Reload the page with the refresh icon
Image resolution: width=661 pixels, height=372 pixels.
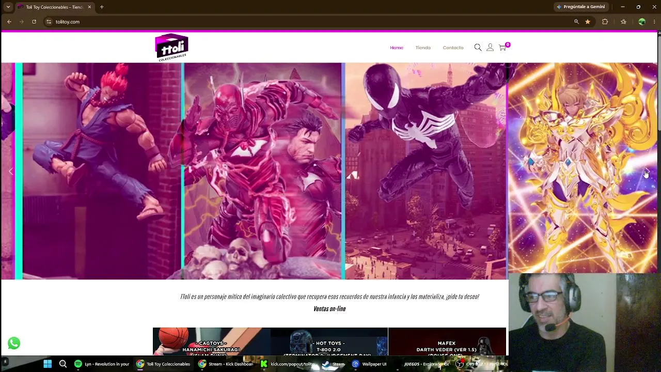[34, 22]
